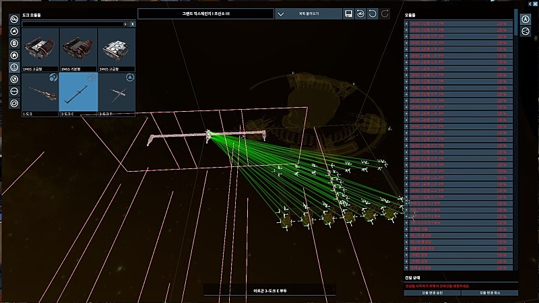This screenshot has width=539, height=303.
Task: Select the 1M6S 고급형 dock module thumbnail
Action: [40, 50]
